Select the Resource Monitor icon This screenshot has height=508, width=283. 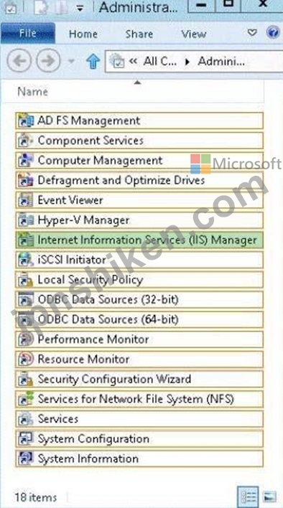25,359
